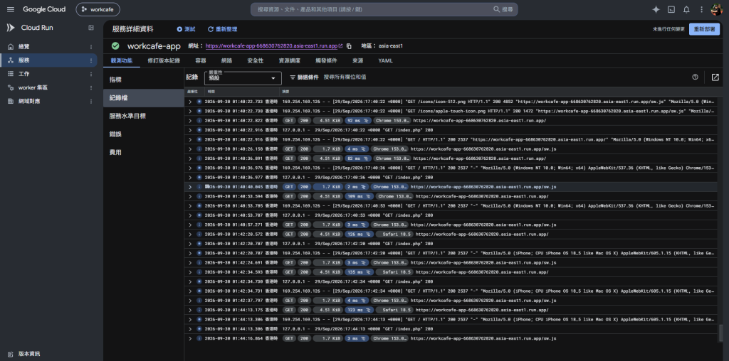Click the 重新部署 button

704,29
